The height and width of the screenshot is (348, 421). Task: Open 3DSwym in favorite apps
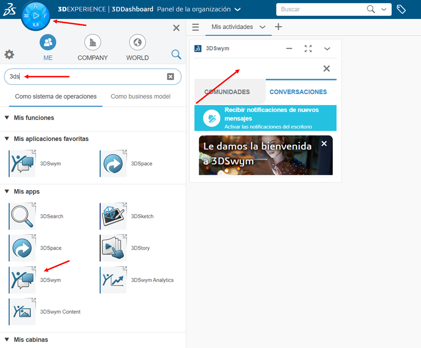[22, 163]
